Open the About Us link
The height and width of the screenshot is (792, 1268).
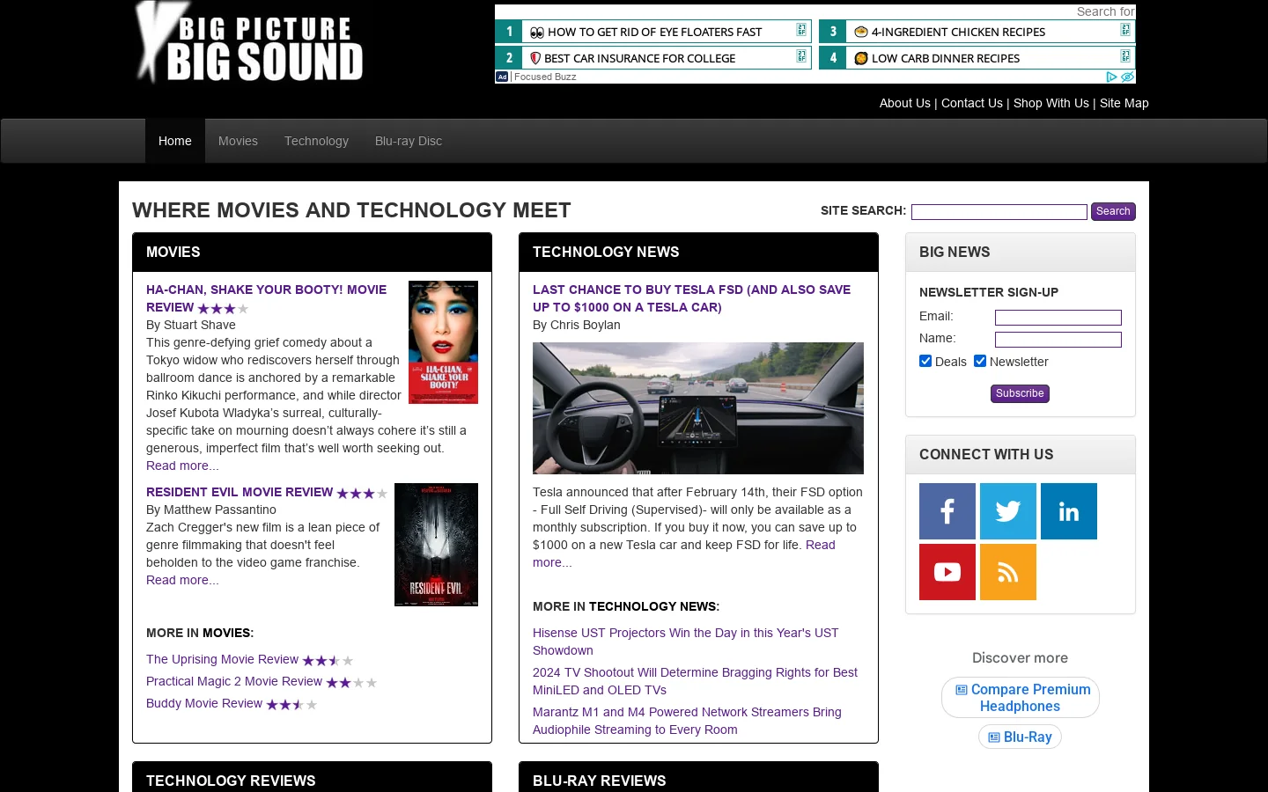pos(904,103)
